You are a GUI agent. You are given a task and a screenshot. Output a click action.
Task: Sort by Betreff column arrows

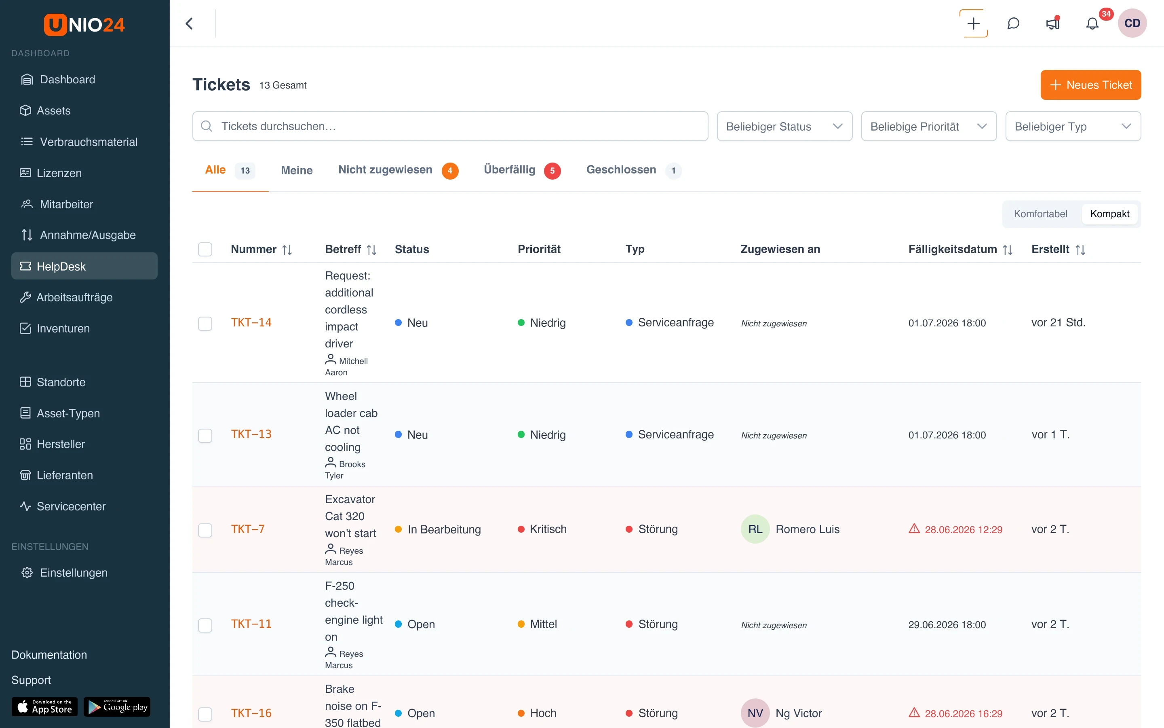point(371,250)
